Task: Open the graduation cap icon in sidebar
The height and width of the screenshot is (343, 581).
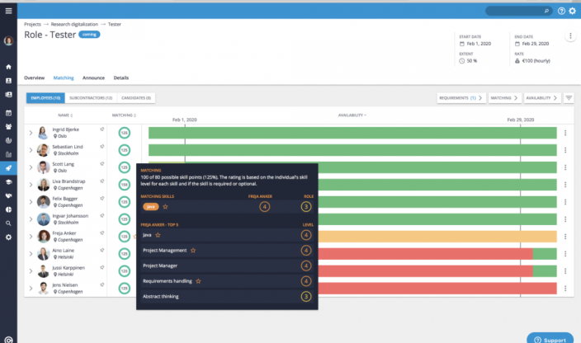Action: pos(8,181)
